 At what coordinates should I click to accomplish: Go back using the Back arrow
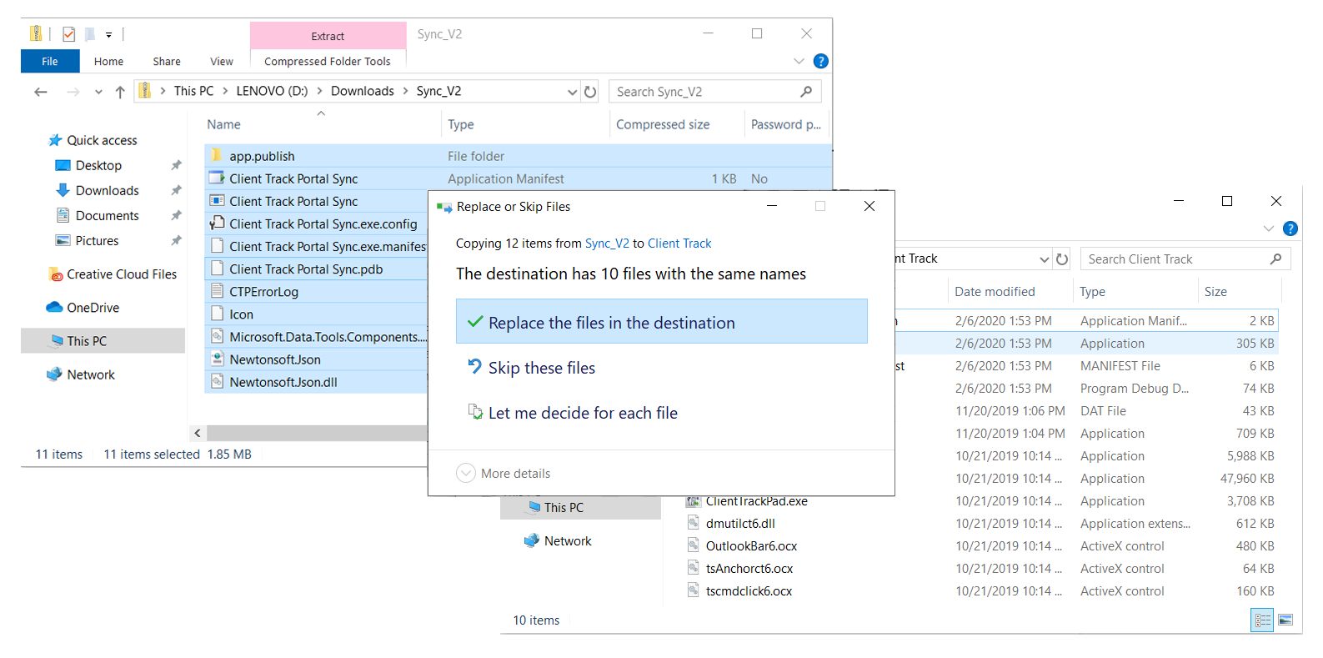point(40,92)
